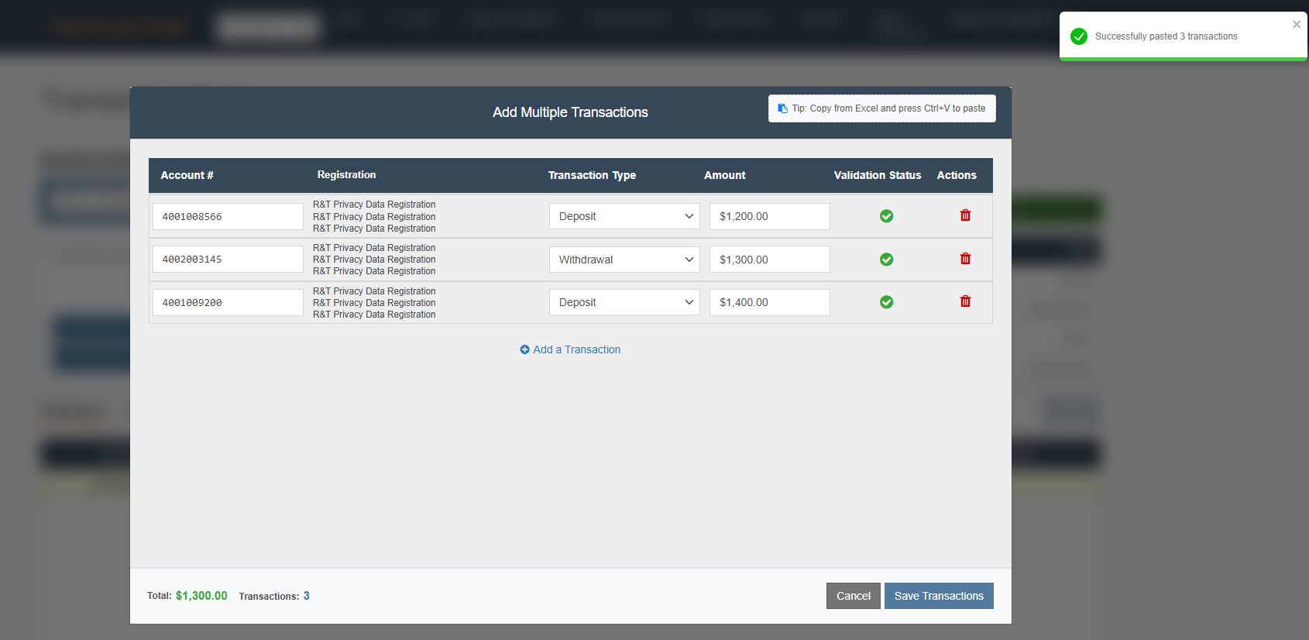Edit account number field 4001008566
This screenshot has width=1309, height=640.
[x=228, y=216]
